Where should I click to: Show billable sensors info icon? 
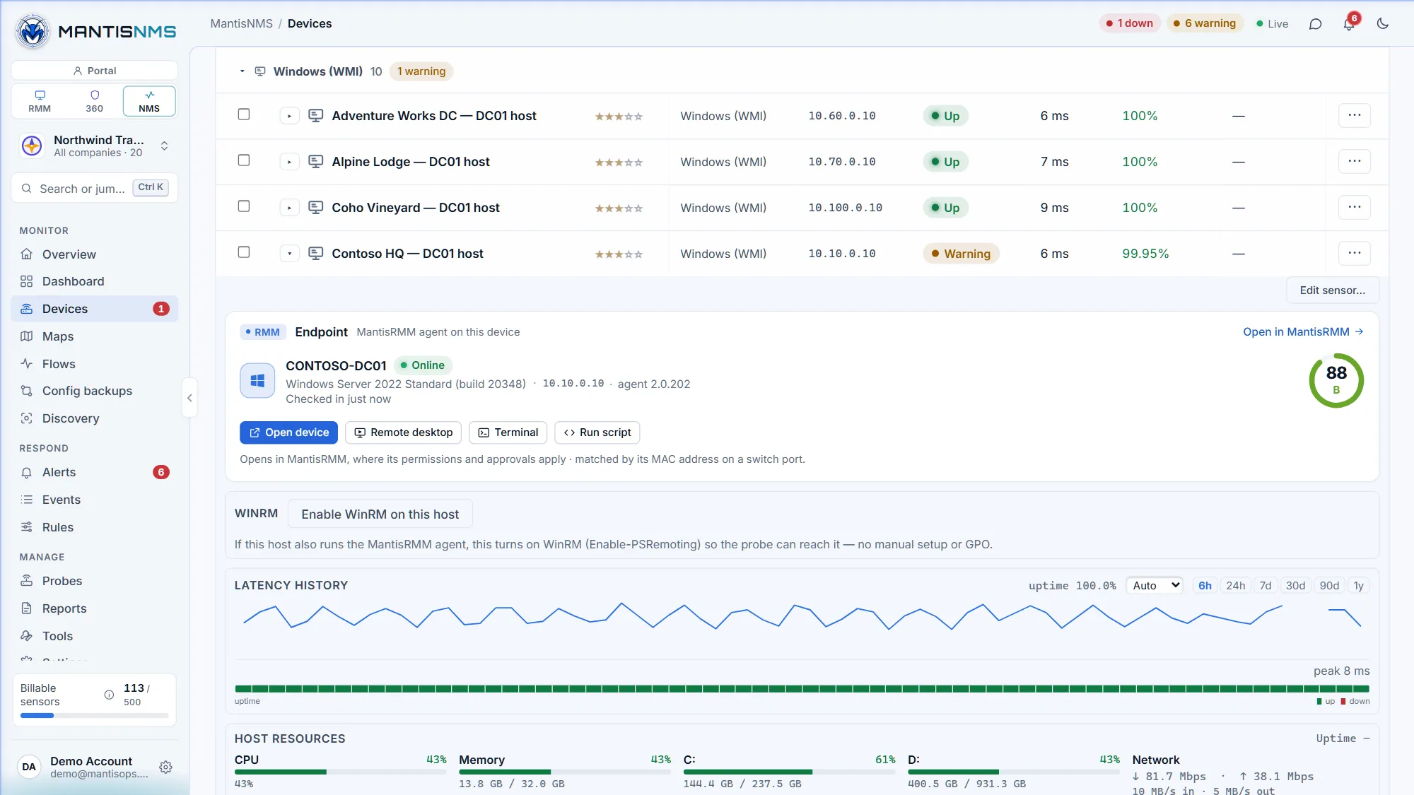point(109,695)
